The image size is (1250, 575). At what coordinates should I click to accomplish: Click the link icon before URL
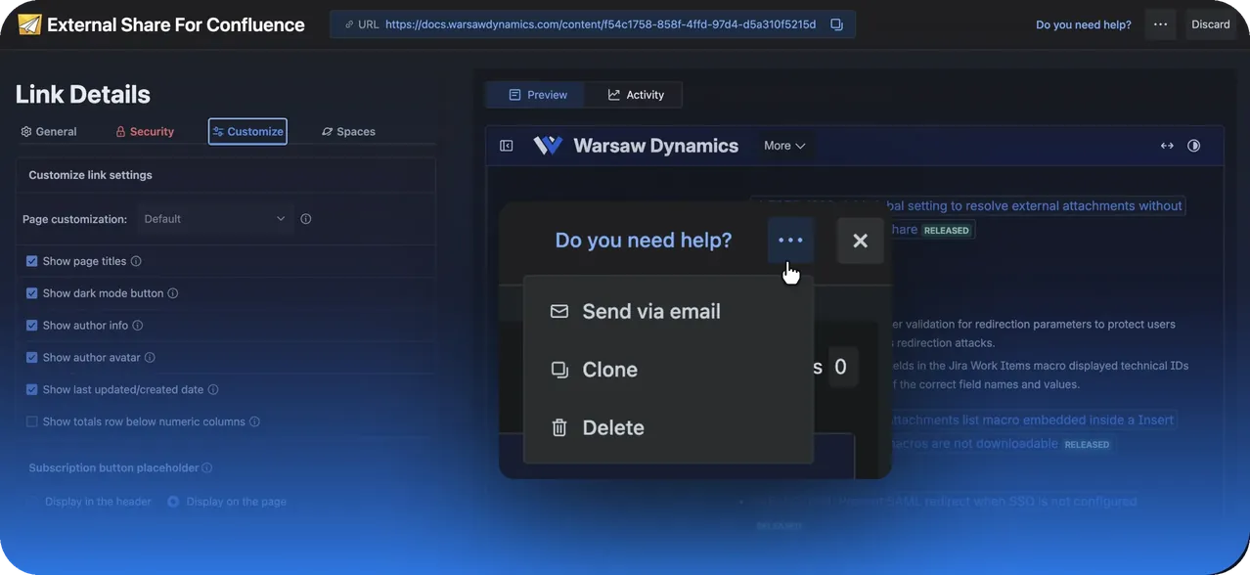349,24
